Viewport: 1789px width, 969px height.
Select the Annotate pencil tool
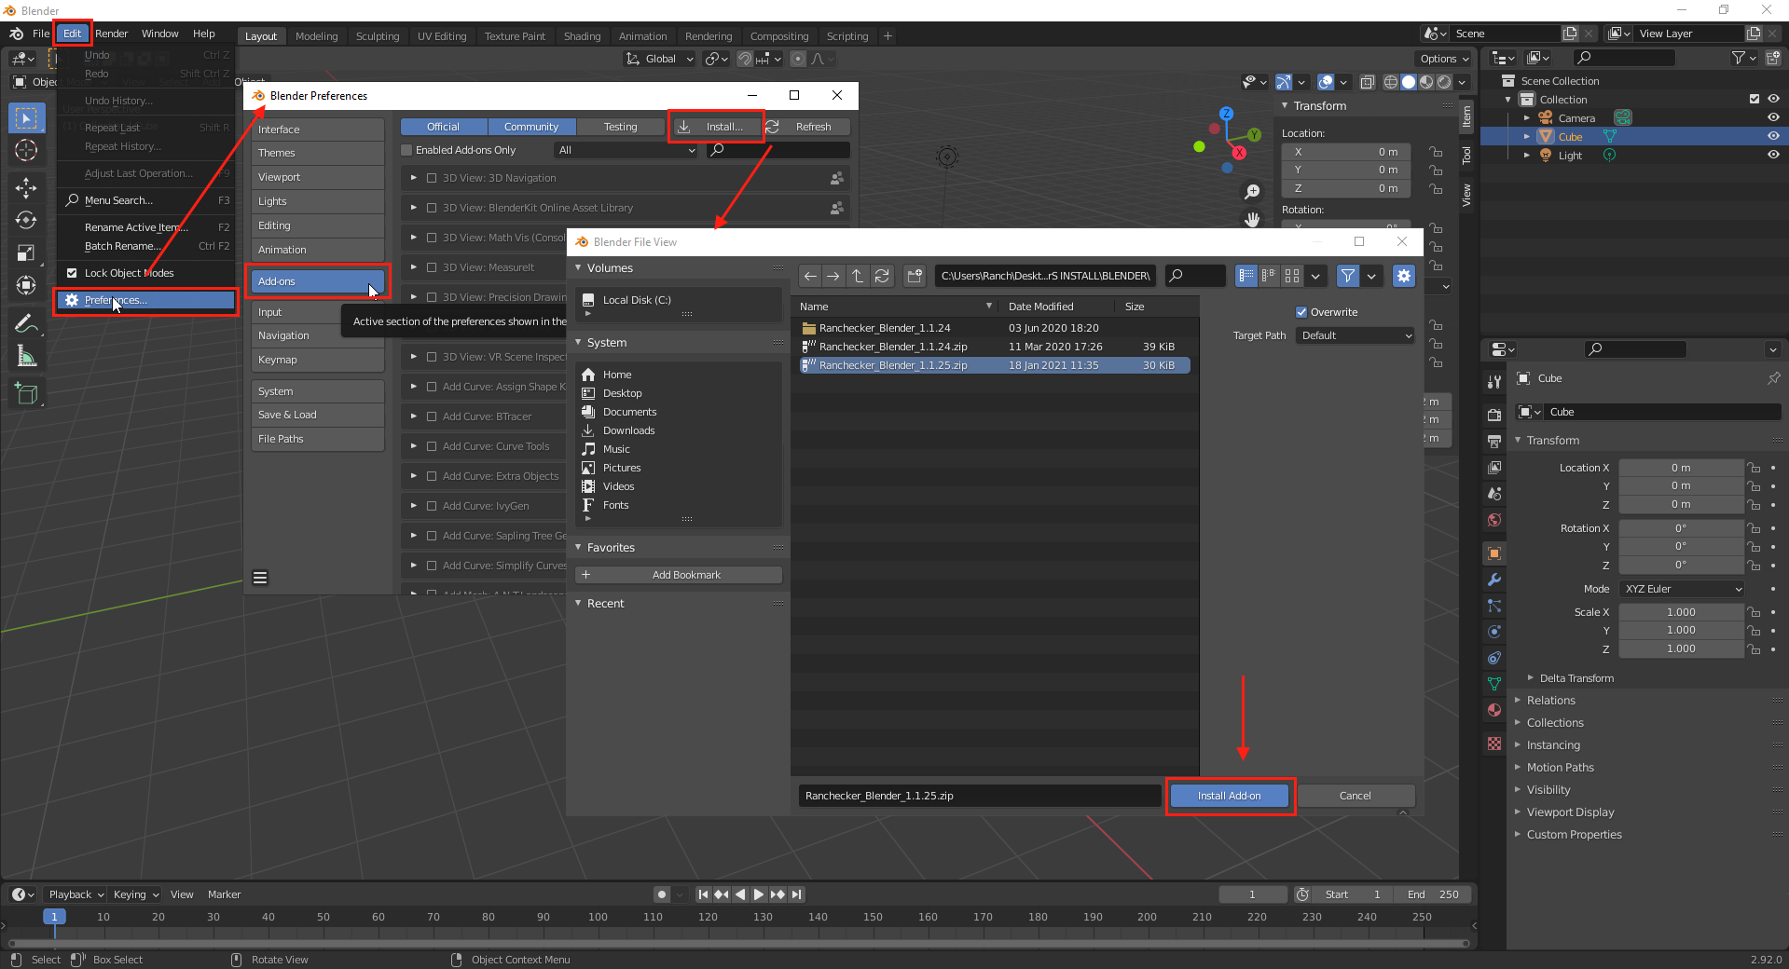(x=26, y=323)
